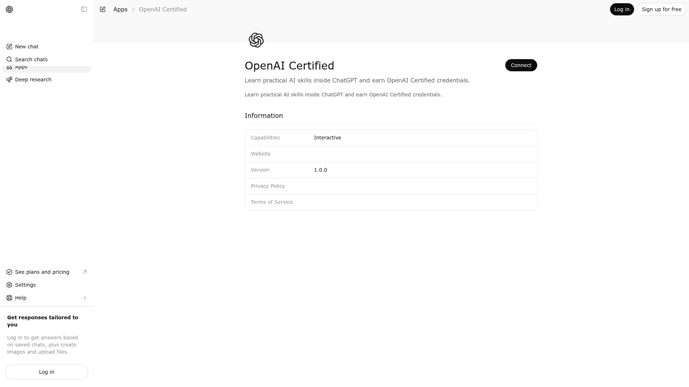This screenshot has height=387, width=689.
Task: Click the OpenAI Certified app logo
Action: 256,40
